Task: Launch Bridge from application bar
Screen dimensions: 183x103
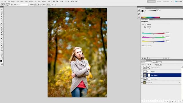Action: [x=54, y=1]
